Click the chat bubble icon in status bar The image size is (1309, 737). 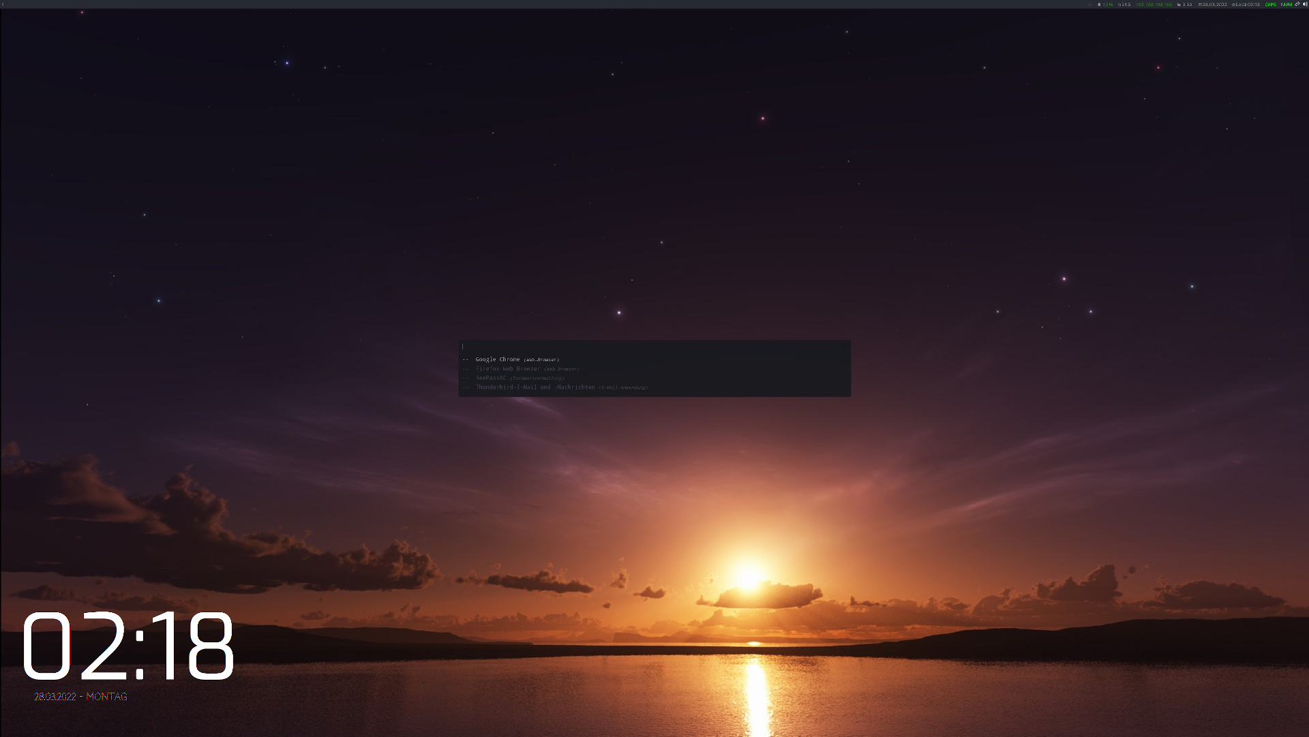pos(1090,5)
